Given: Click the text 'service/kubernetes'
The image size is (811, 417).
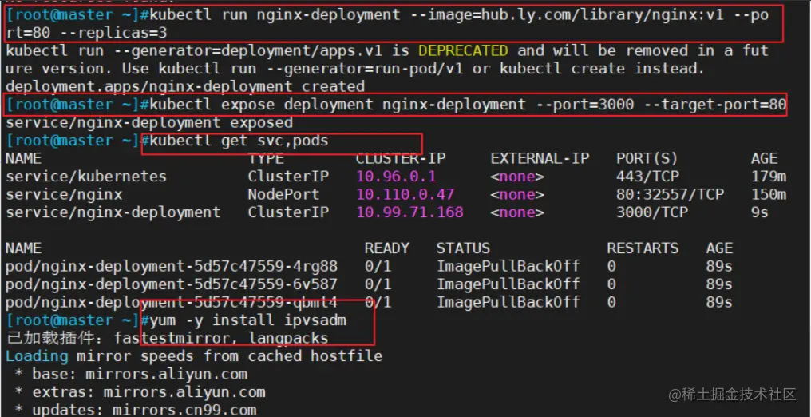Looking at the screenshot, I should click(x=86, y=177).
